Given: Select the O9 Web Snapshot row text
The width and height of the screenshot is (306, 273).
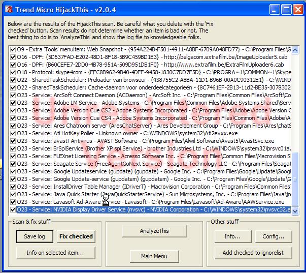Looking at the screenshot, I should pyautogui.click(x=154, y=49).
